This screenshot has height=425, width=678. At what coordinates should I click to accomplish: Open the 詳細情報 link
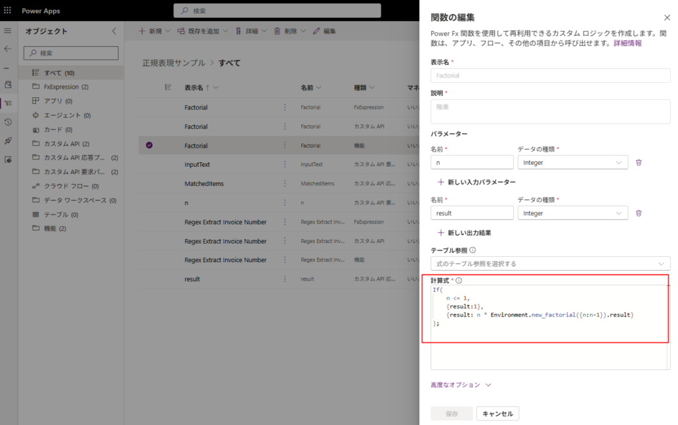coord(627,43)
